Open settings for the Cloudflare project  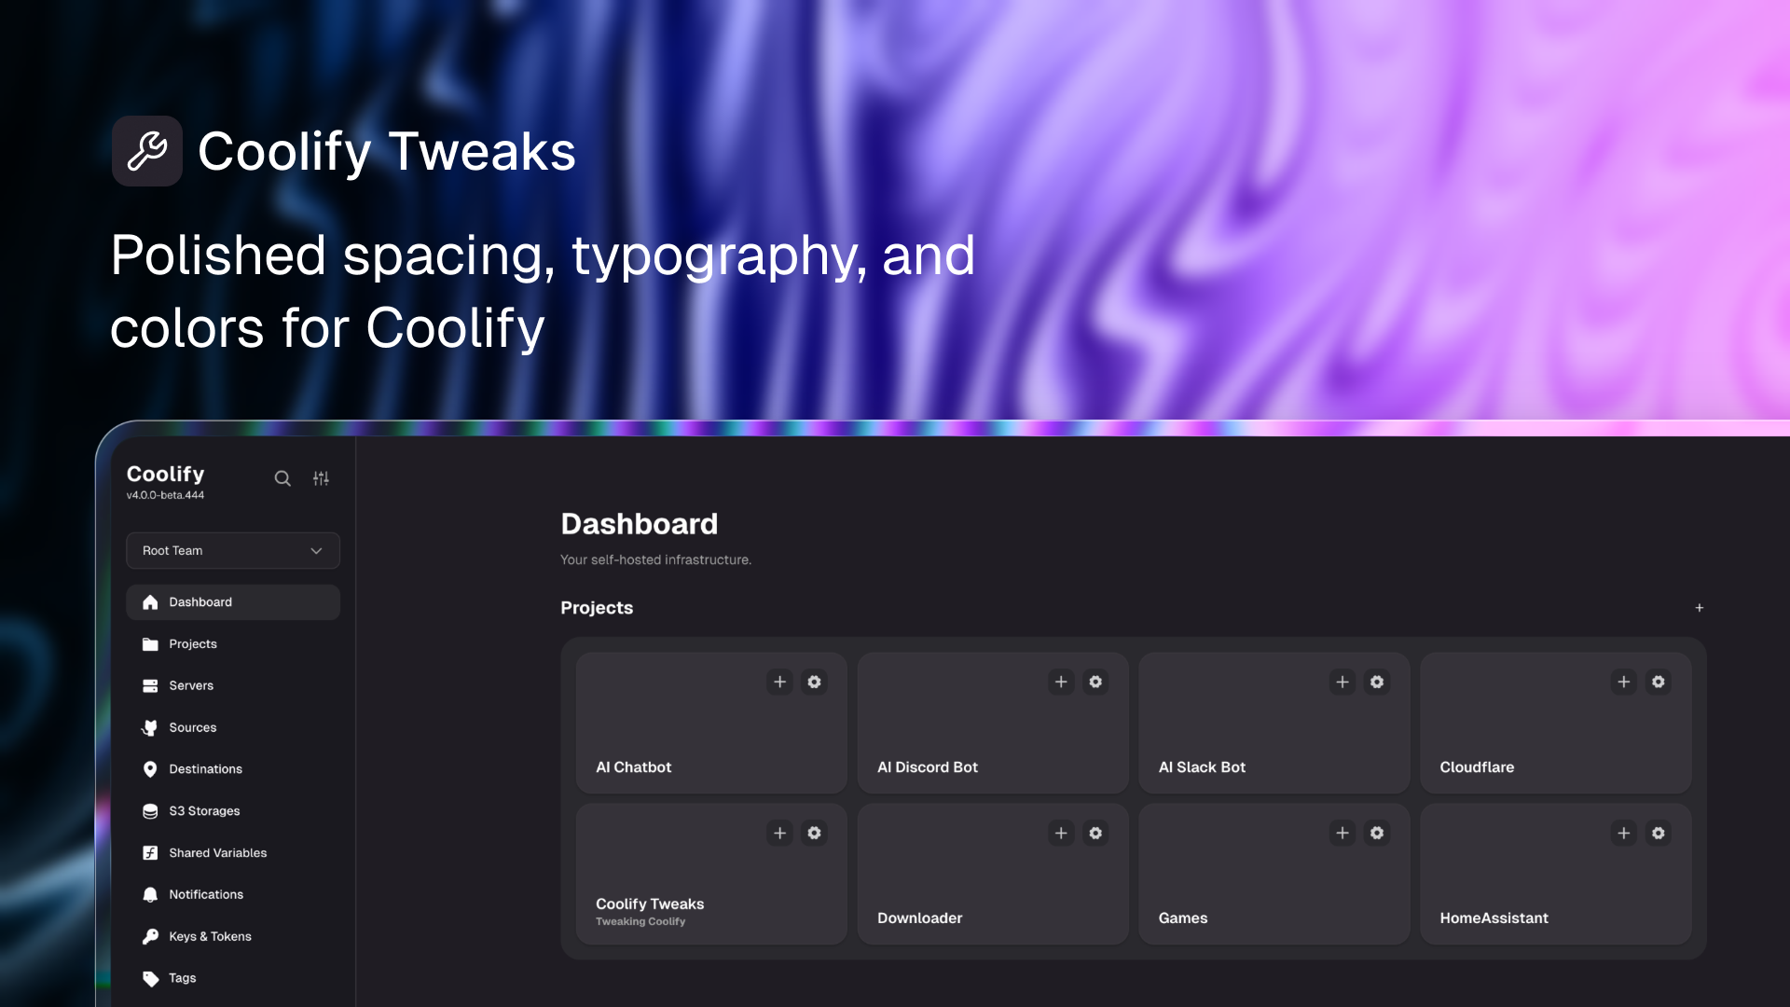point(1659,682)
